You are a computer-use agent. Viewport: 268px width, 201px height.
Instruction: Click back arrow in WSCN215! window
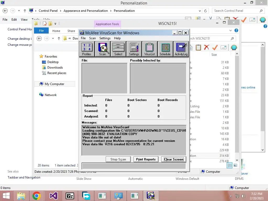(39, 38)
